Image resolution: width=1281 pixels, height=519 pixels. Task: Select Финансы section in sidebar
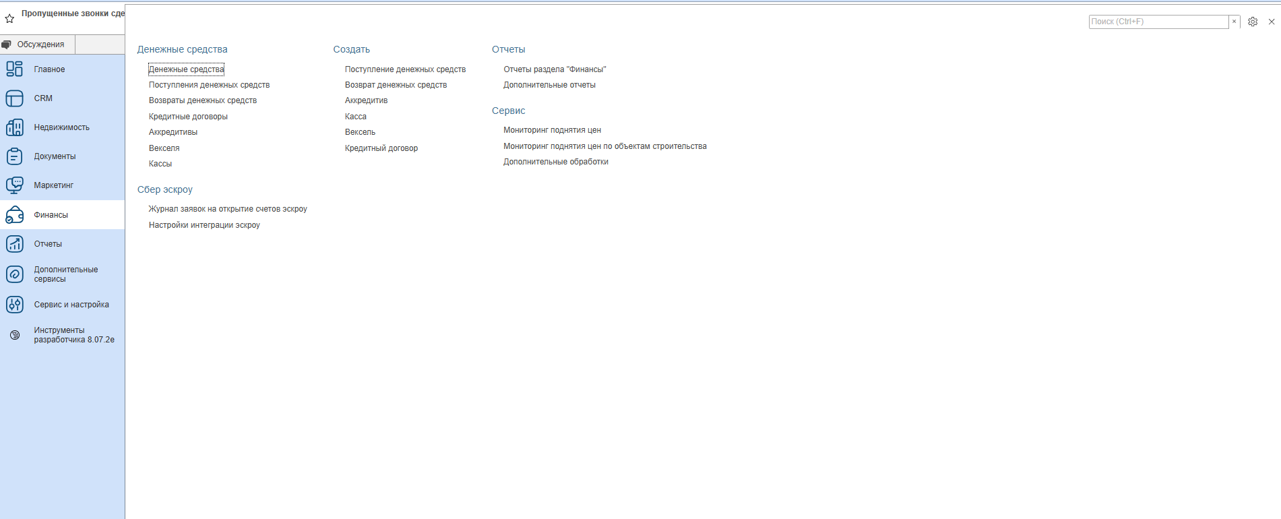coord(51,215)
